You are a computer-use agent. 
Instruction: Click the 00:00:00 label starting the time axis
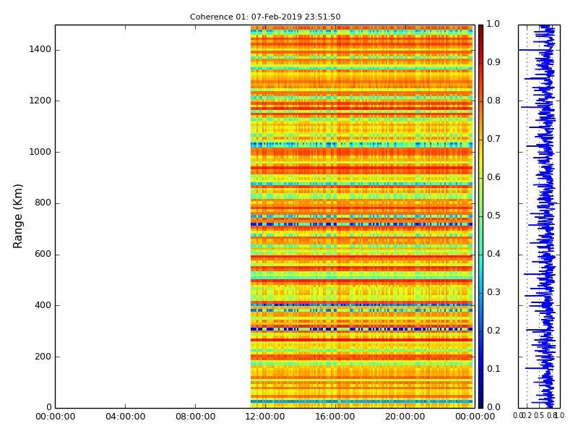click(x=56, y=417)
